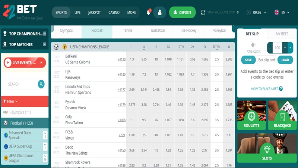Click the clock icon beside 09:36

pyautogui.click(x=248, y=12)
